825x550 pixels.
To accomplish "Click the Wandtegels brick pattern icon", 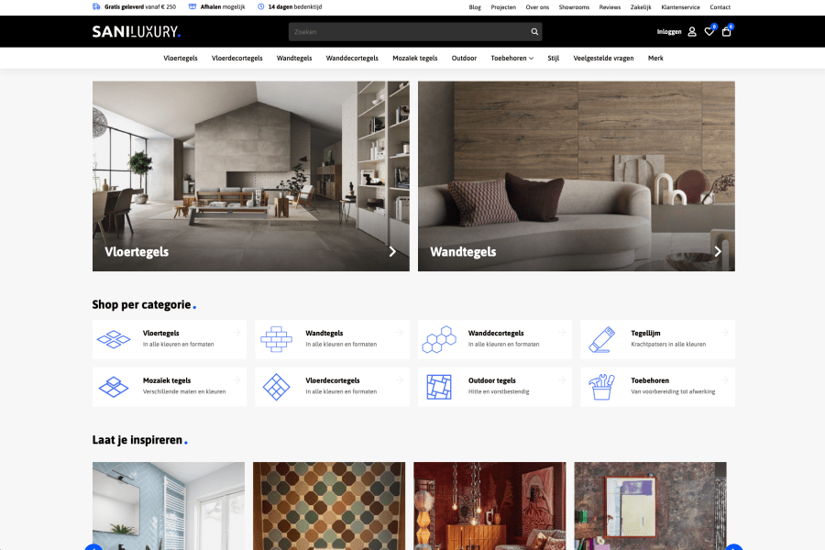I will 276,339.
